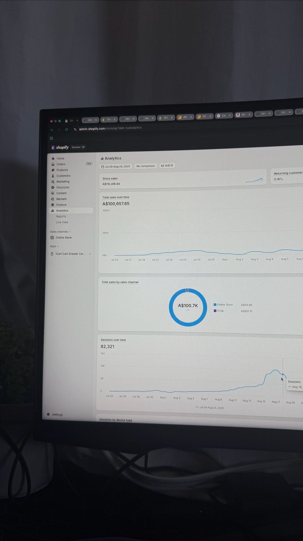The image size is (303, 541).
Task: Click the highlighted point on the Sessions chart
Action: coord(283,374)
